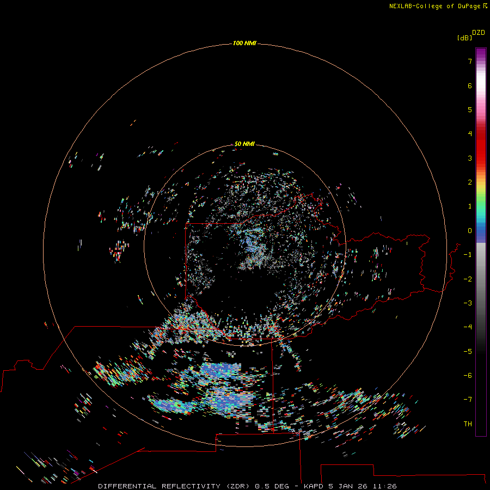Click the gray band of the color bar

pyautogui.click(x=481, y=281)
